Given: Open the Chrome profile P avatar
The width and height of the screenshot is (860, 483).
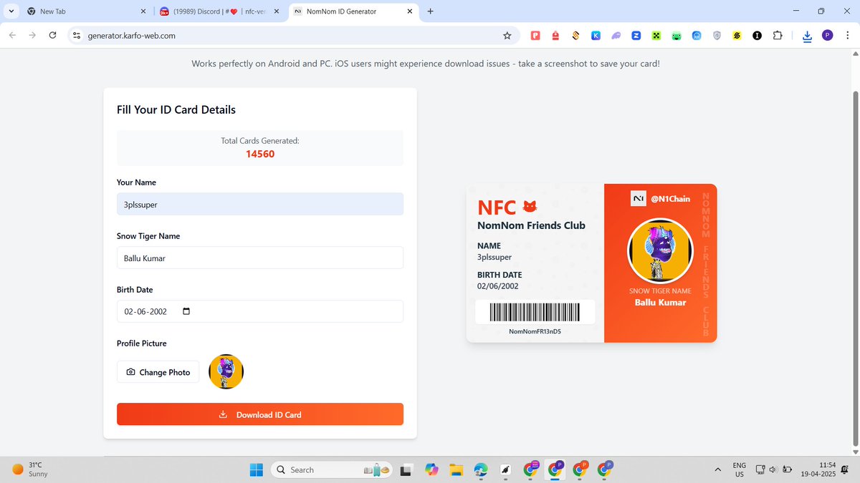Looking at the screenshot, I should click(827, 35).
